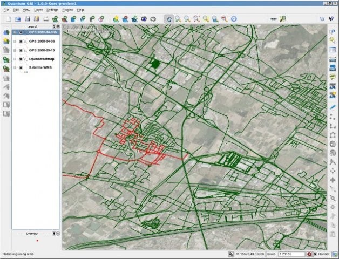
Task: Collapse the GPS 2008-09-13 layer node
Action: pyautogui.click(x=15, y=50)
